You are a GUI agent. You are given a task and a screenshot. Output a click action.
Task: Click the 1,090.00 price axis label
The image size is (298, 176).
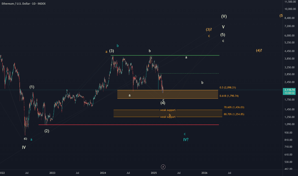(289, 124)
